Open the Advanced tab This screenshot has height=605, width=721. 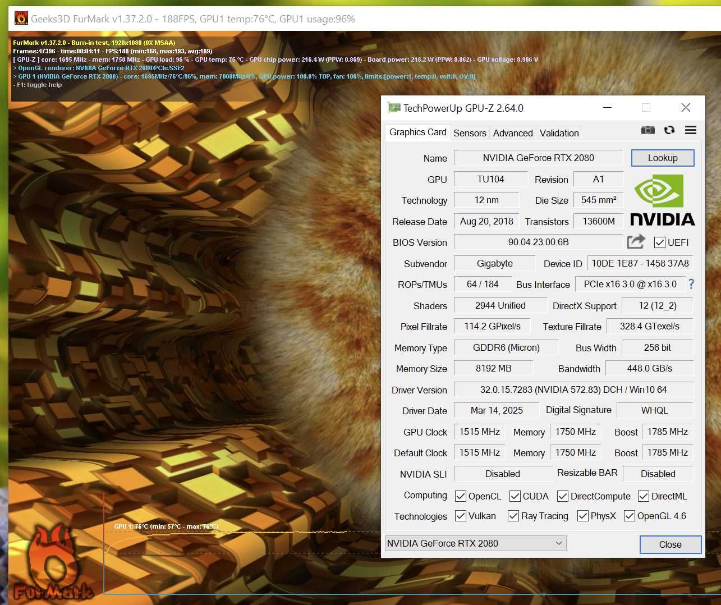click(x=513, y=133)
